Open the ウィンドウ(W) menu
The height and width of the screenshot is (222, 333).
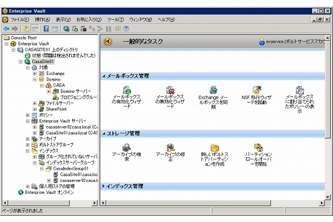(x=140, y=20)
